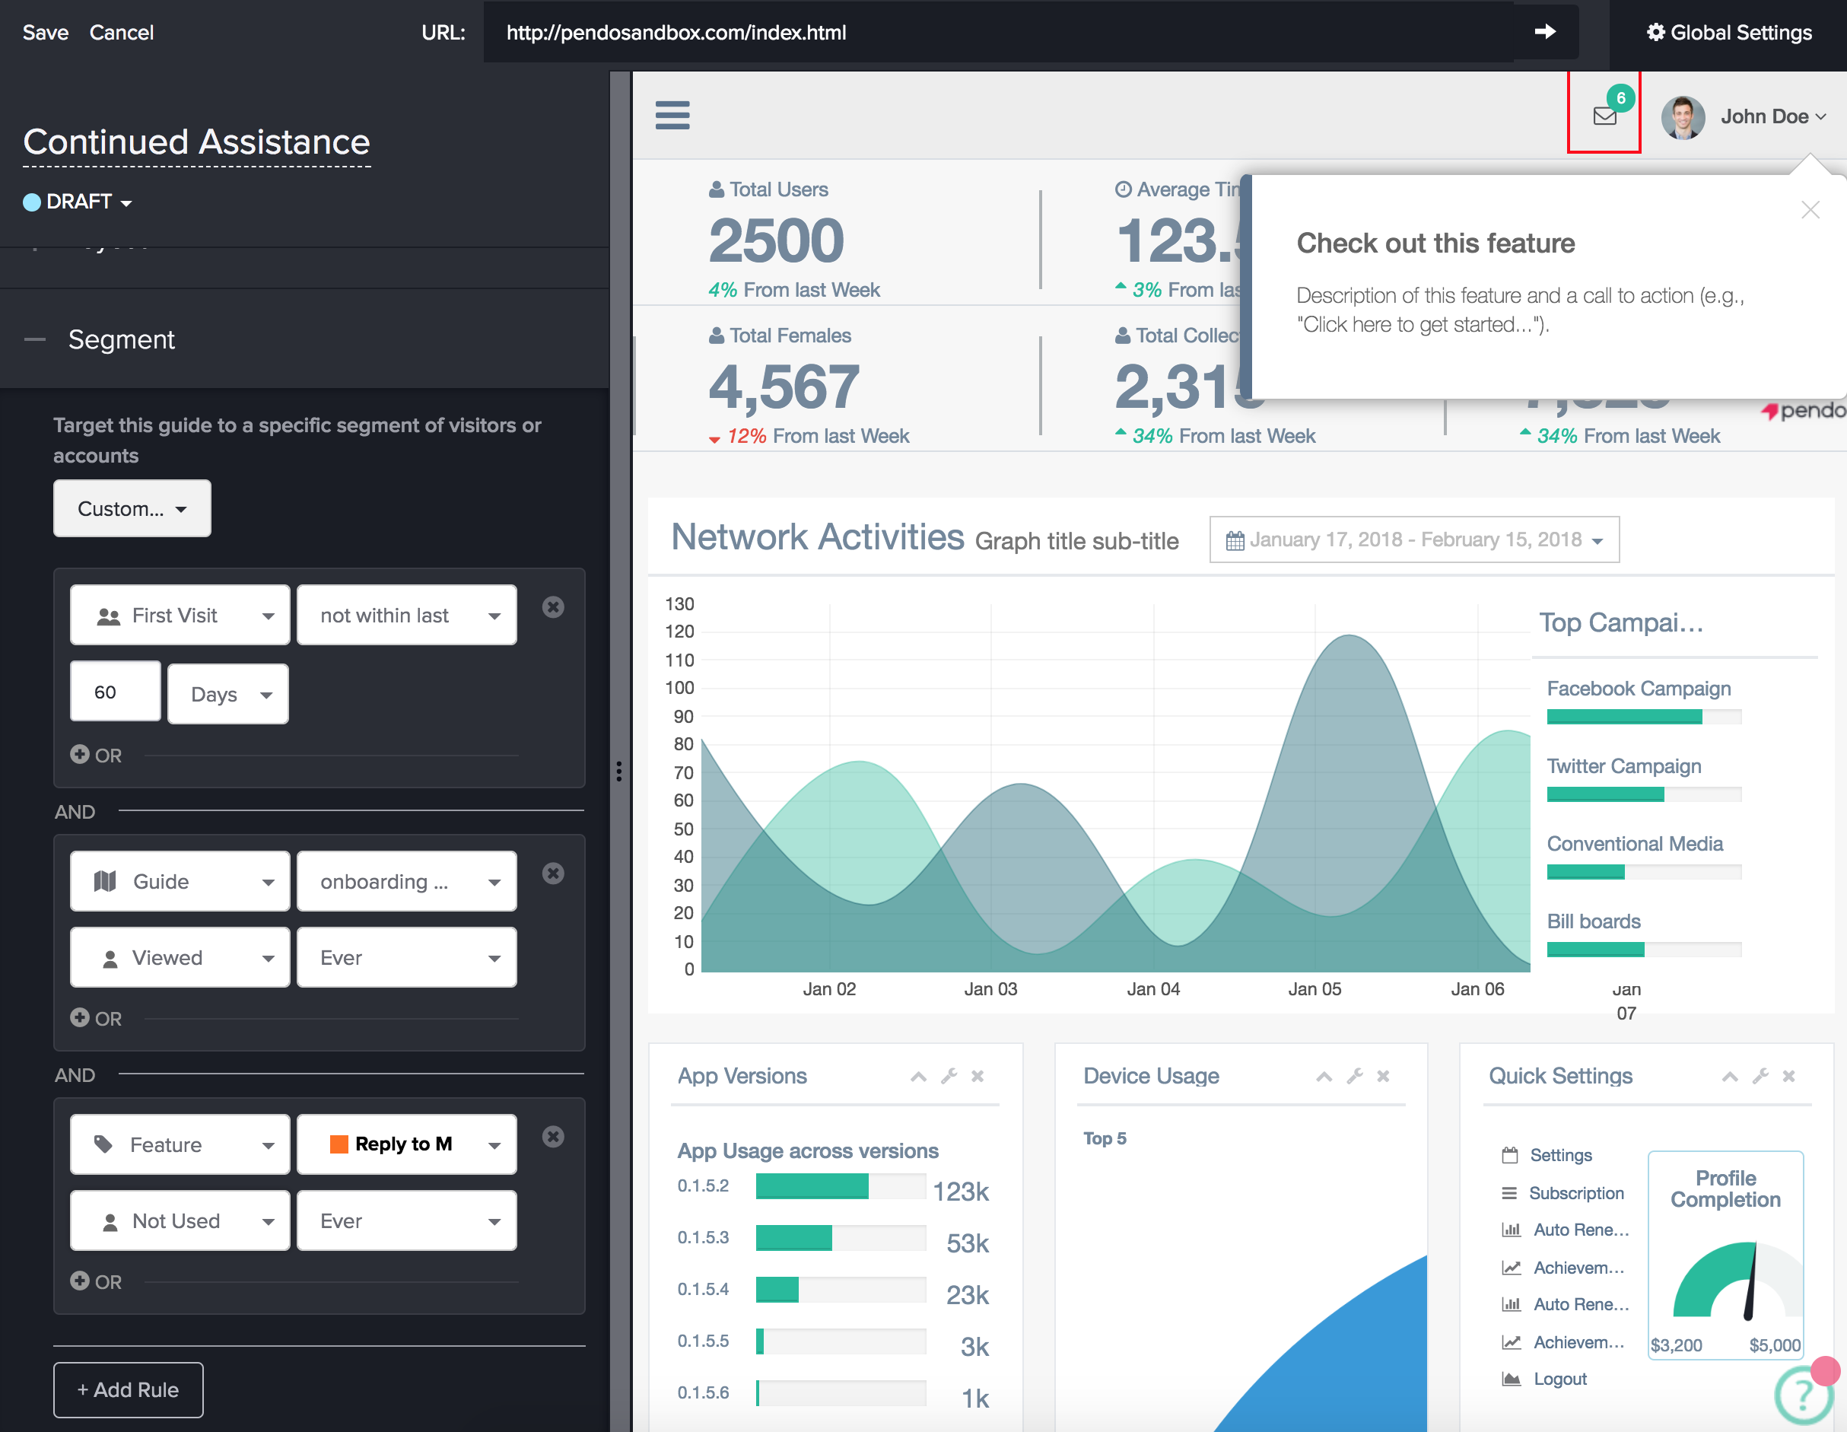Viewport: 1847px width, 1432px height.
Task: Open the Custom segment dropdown
Action: [x=132, y=508]
